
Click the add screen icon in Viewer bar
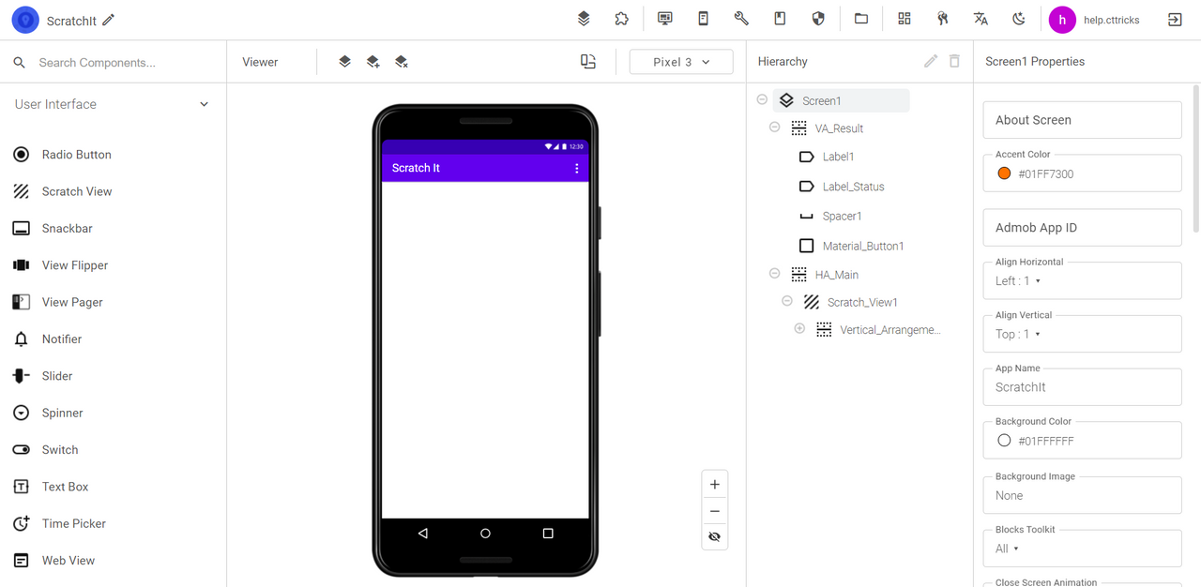click(372, 62)
